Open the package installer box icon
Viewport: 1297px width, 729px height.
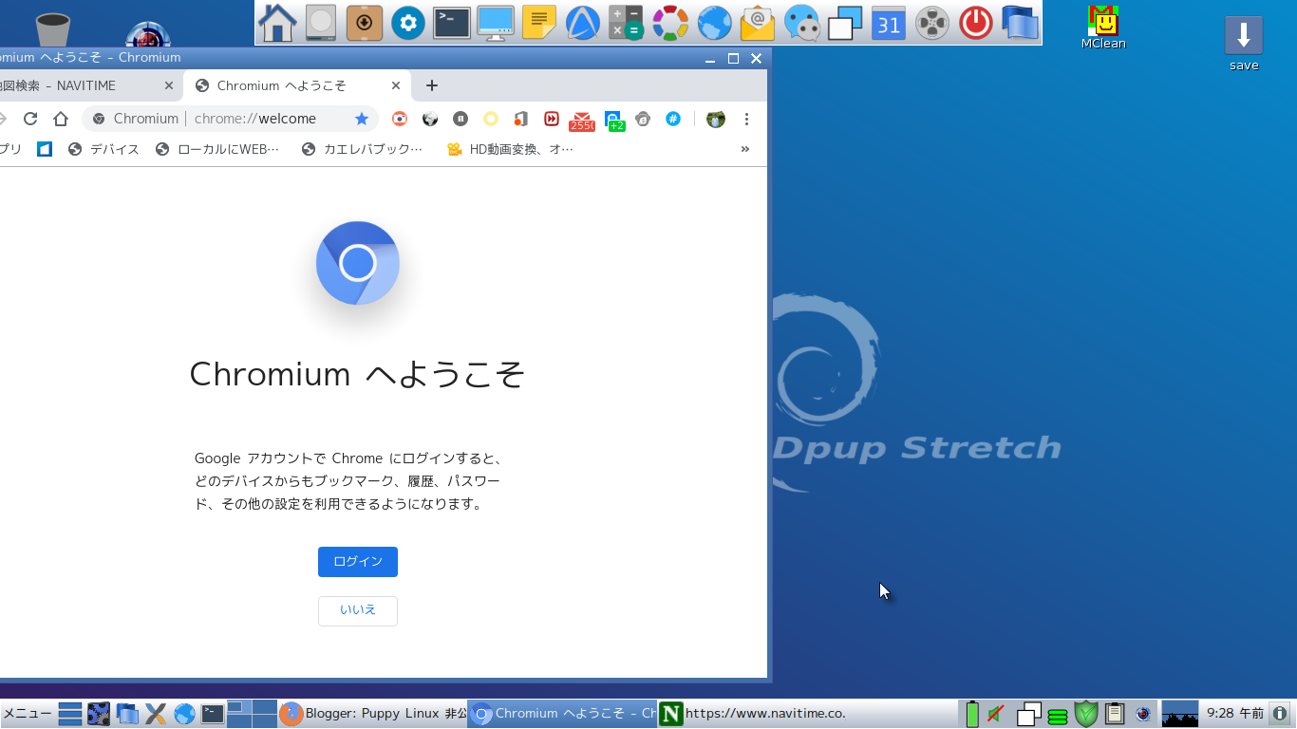(x=365, y=23)
